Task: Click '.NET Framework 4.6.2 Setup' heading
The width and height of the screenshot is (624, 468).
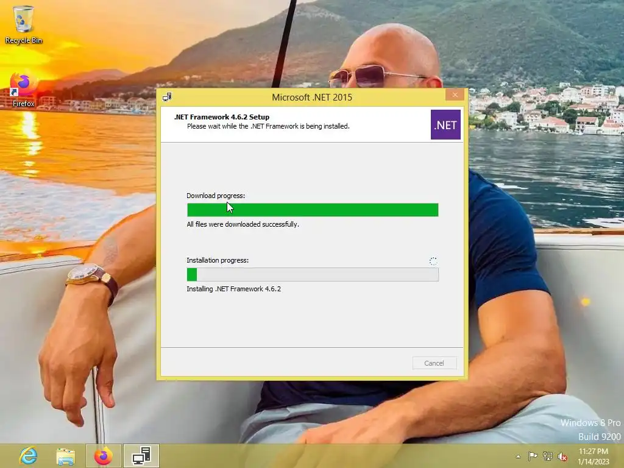Action: [222, 117]
